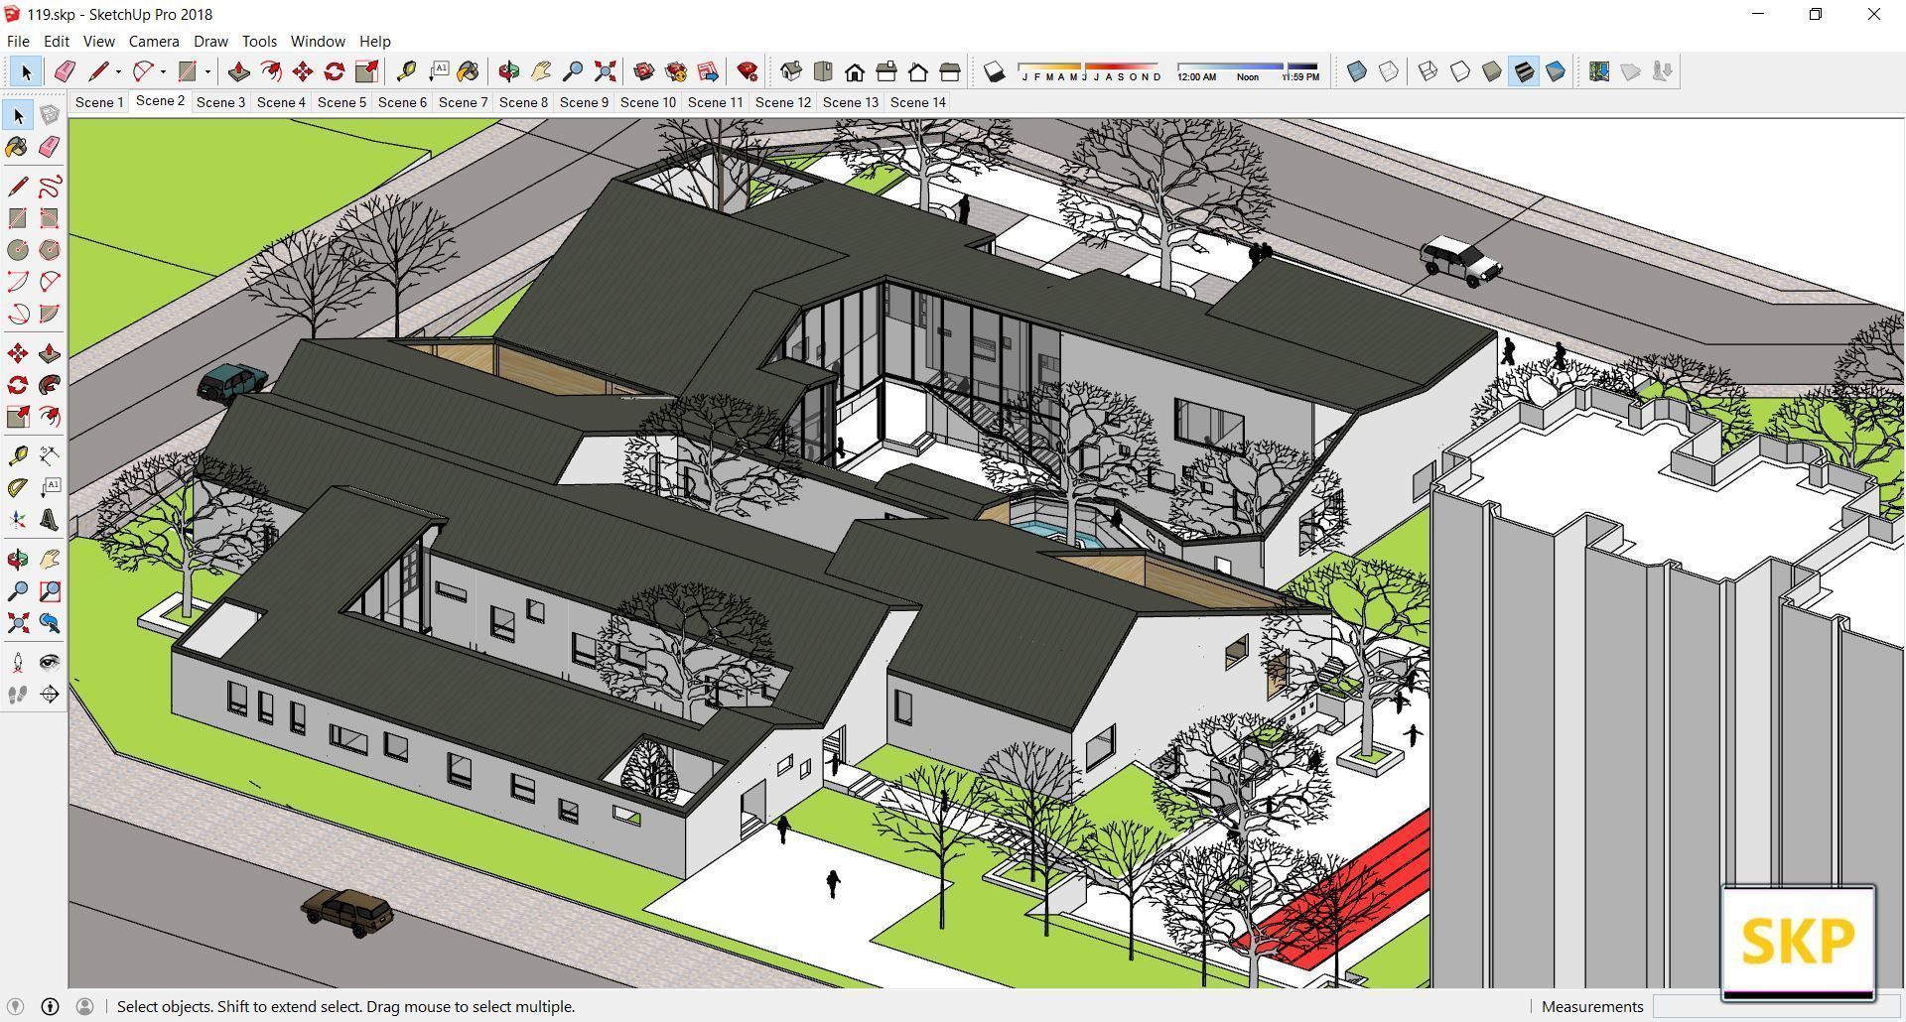Enable Shaded face style

pyautogui.click(x=1492, y=71)
